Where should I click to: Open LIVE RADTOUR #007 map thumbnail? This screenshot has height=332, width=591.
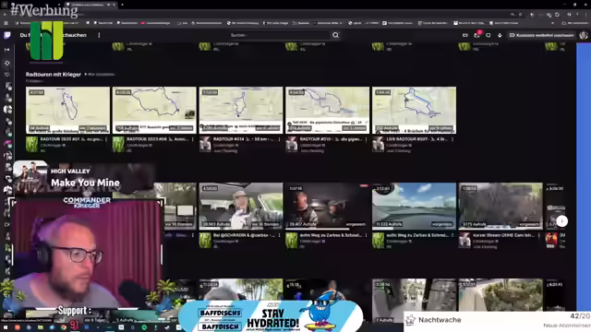point(414,111)
